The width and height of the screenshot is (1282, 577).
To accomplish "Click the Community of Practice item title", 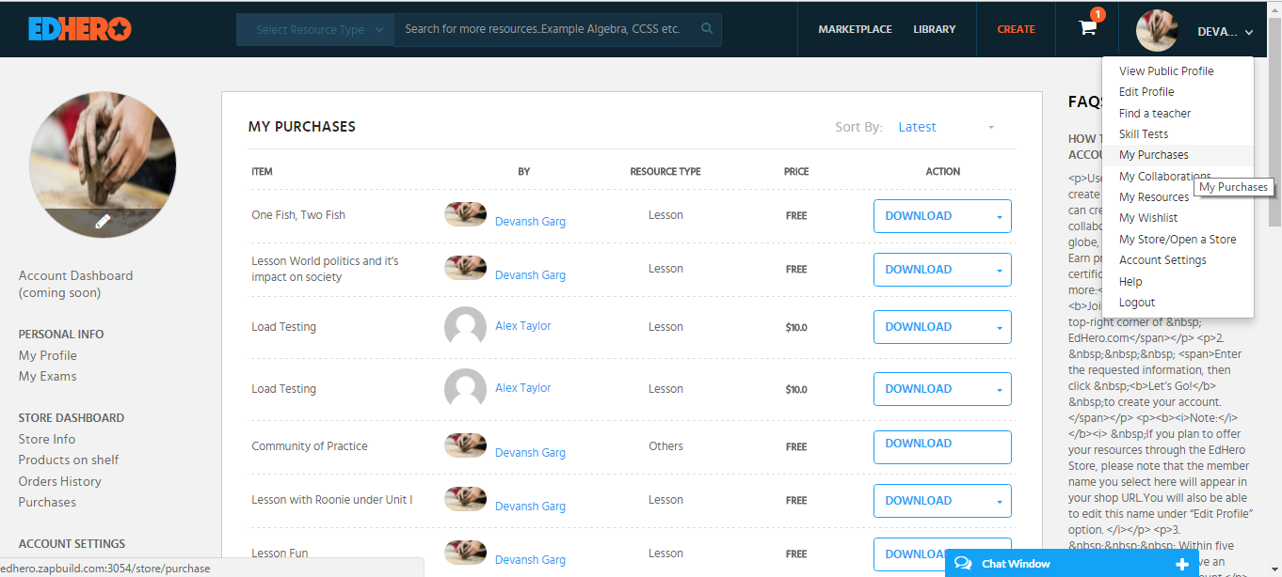I will (310, 446).
